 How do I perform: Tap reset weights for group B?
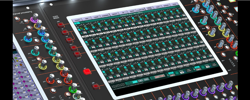(214, 64)
